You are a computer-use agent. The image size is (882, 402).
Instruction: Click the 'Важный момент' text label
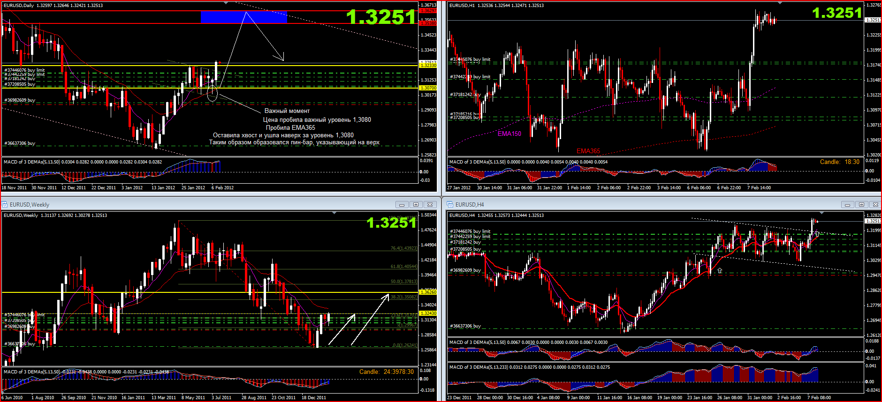point(287,111)
